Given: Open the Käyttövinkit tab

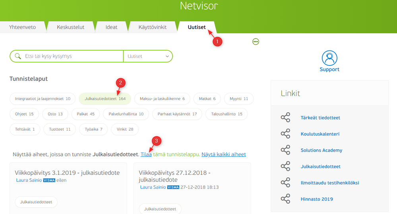Looking at the screenshot, I should pos(153,27).
